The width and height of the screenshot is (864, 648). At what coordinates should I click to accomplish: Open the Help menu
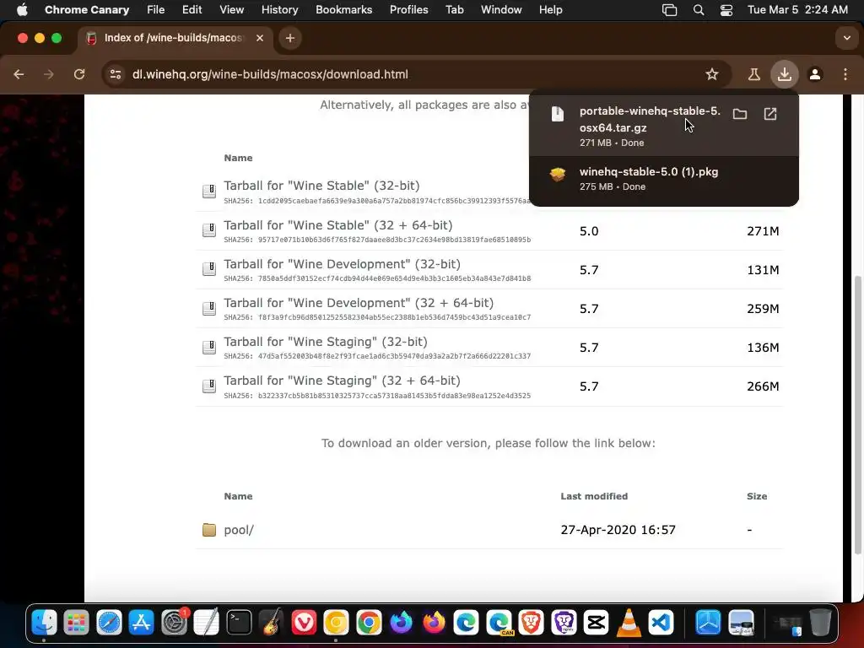(x=550, y=10)
